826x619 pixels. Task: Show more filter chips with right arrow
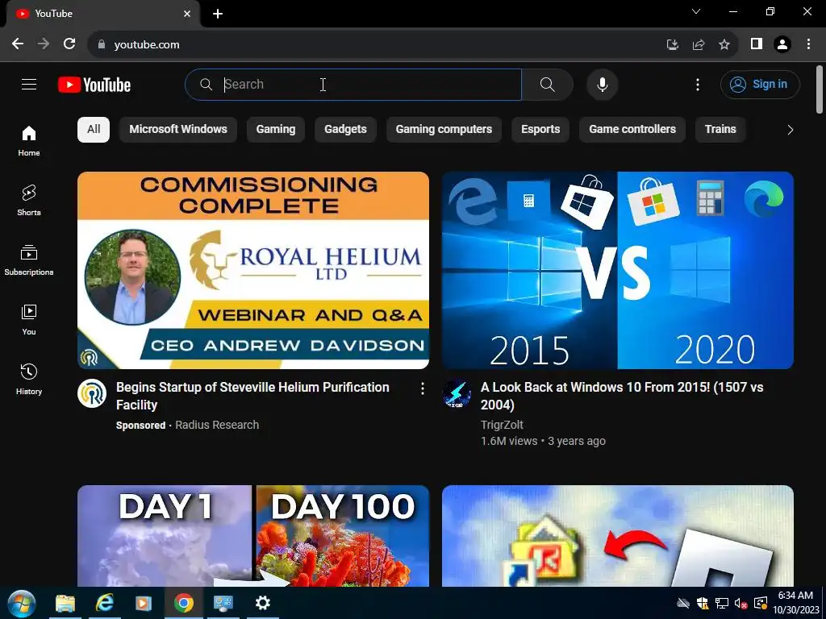point(790,130)
